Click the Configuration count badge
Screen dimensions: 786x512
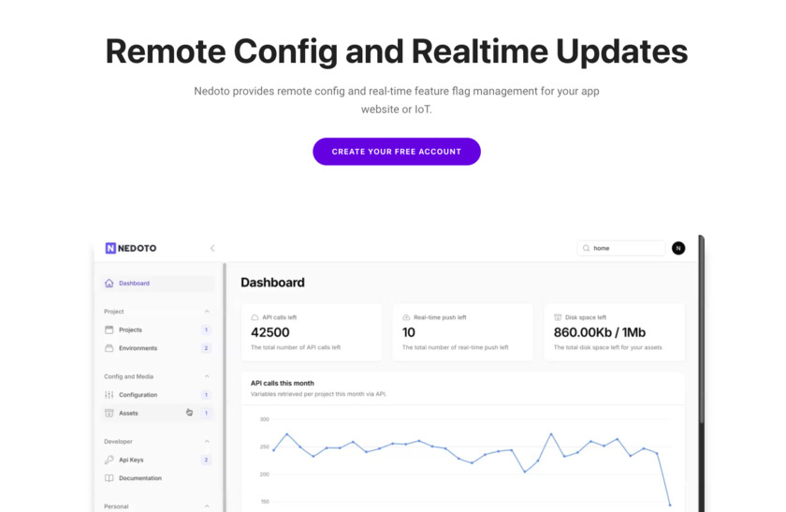tap(206, 395)
